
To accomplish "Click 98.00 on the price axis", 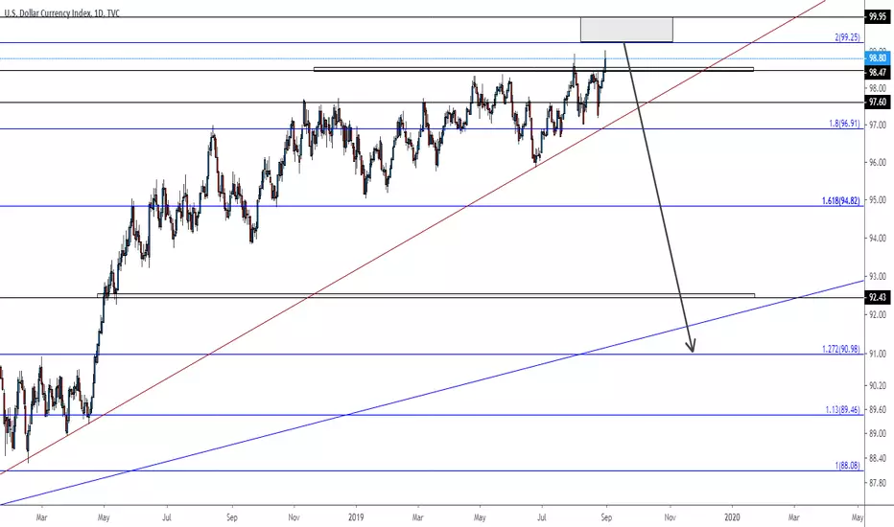I will pyautogui.click(x=877, y=88).
